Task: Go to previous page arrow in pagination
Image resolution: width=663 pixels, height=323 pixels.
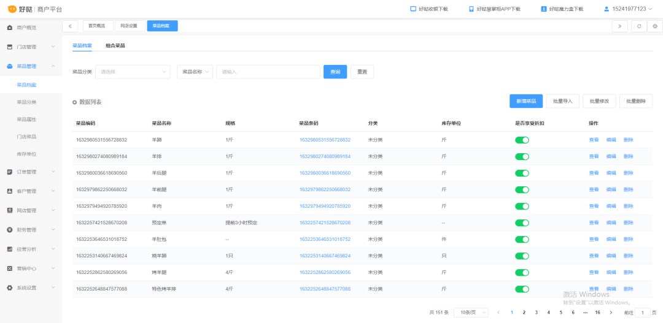Action: 498,313
